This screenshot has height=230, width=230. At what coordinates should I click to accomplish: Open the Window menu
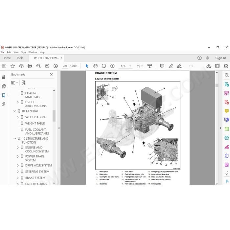pos(33,52)
